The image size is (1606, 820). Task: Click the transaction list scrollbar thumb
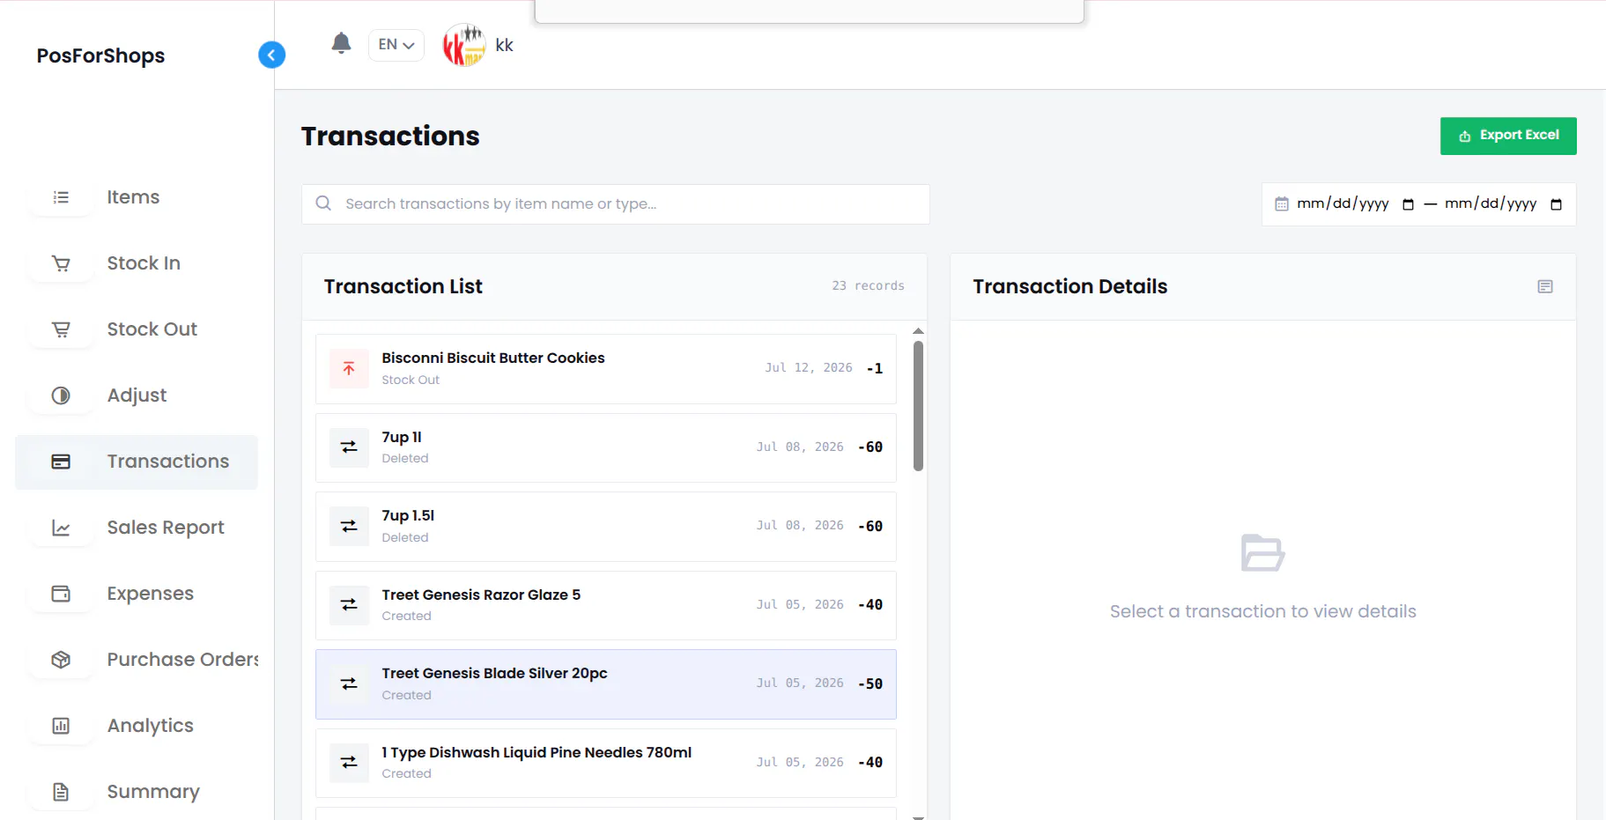coord(918,406)
